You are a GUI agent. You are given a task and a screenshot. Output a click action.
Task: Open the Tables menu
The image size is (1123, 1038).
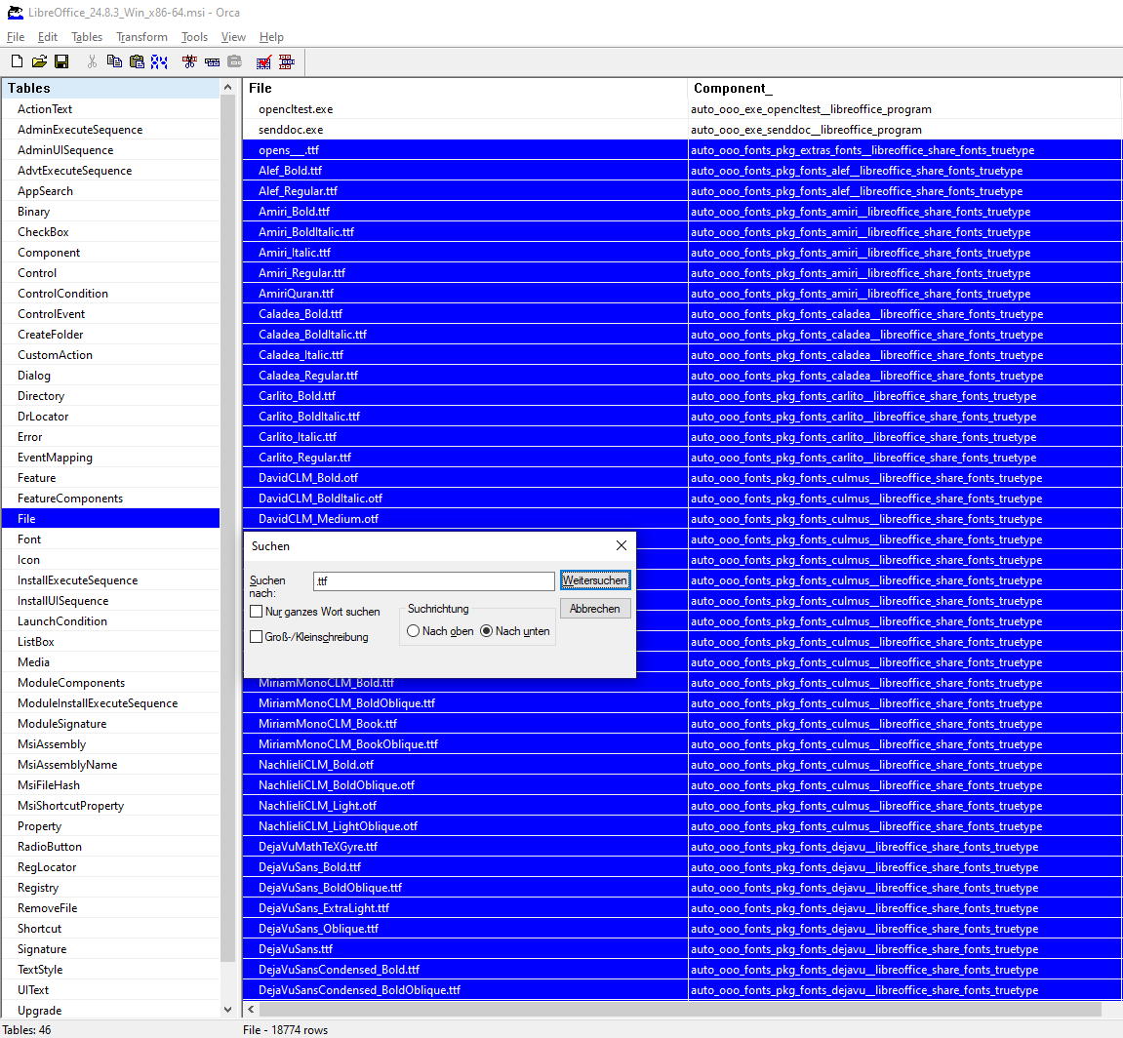(x=87, y=37)
